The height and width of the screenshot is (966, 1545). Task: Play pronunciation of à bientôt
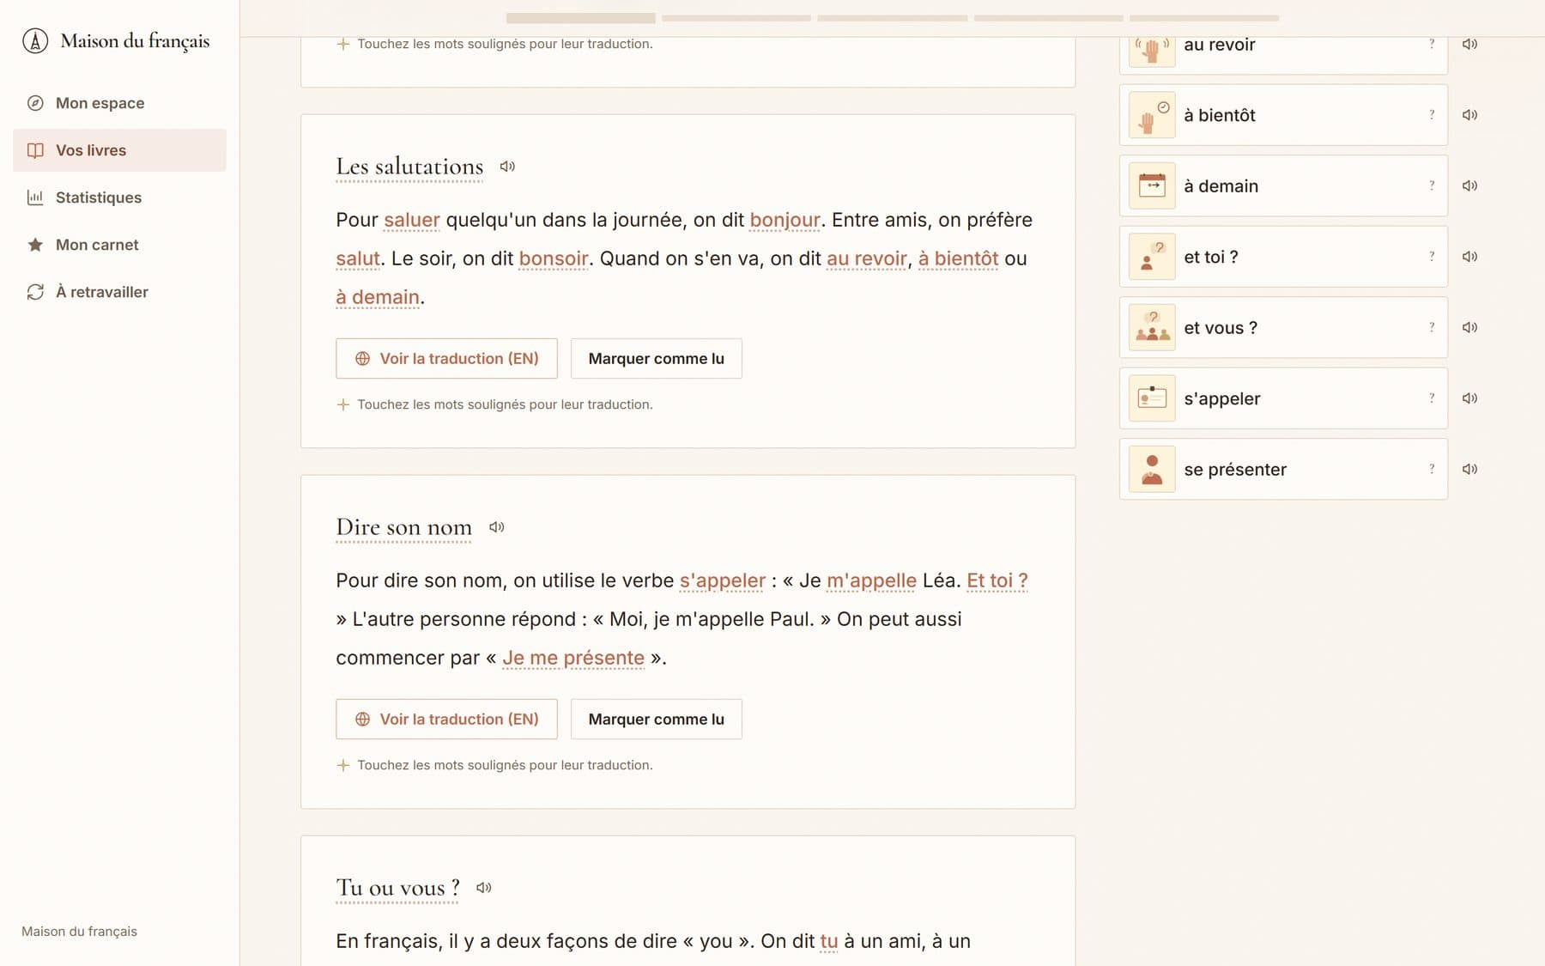[1469, 115]
